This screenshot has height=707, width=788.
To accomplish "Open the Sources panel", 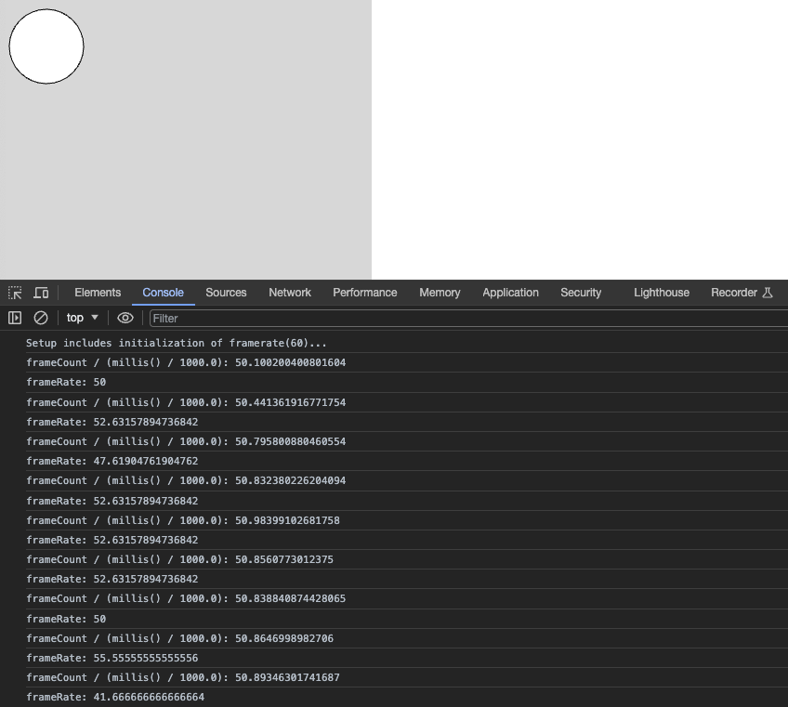I will tap(226, 293).
